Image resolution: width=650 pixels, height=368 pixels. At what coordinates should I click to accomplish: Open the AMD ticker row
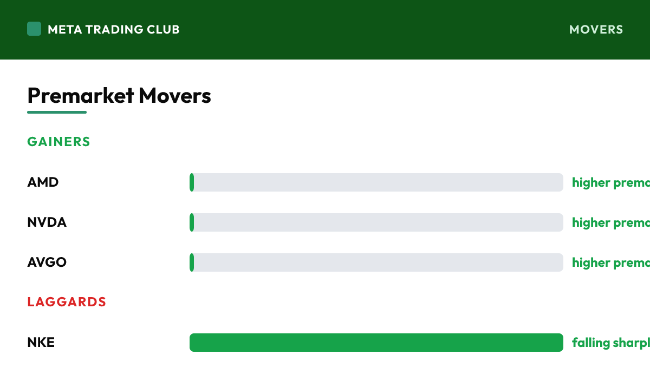point(339,182)
